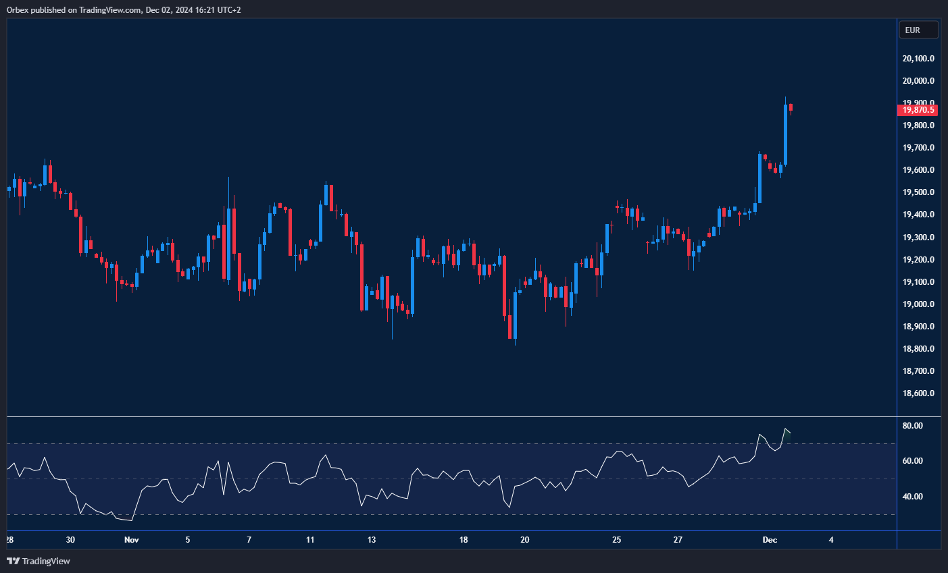948x573 pixels.
Task: Click the Orbex published on TradingView.com header
Action: click(123, 9)
